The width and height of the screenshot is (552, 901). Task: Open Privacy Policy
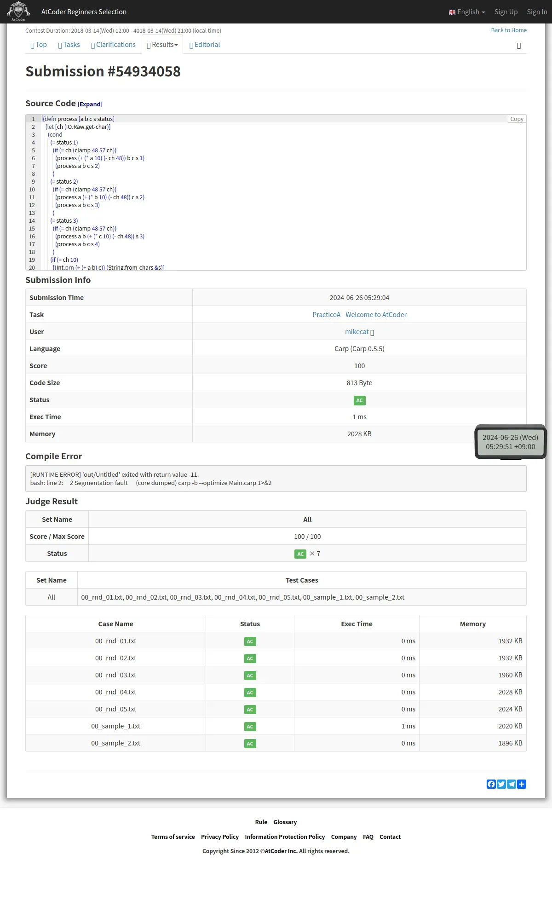click(x=220, y=837)
